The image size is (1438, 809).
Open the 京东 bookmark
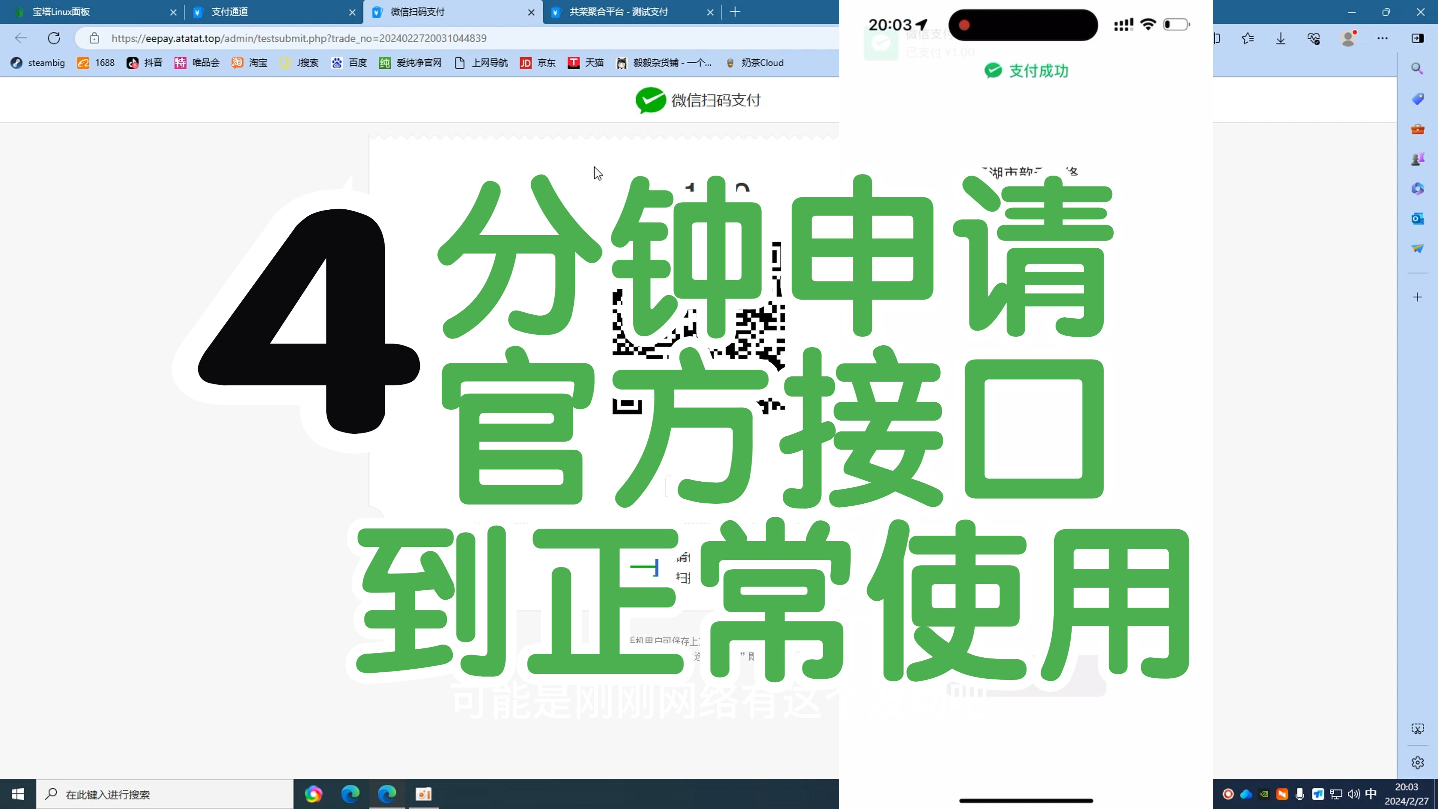[538, 63]
